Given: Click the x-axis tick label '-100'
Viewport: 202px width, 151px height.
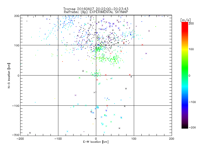Looking at the screenshot, I should pyautogui.click(x=58, y=139).
